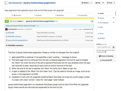Fork this repository

[x=109, y=3]
